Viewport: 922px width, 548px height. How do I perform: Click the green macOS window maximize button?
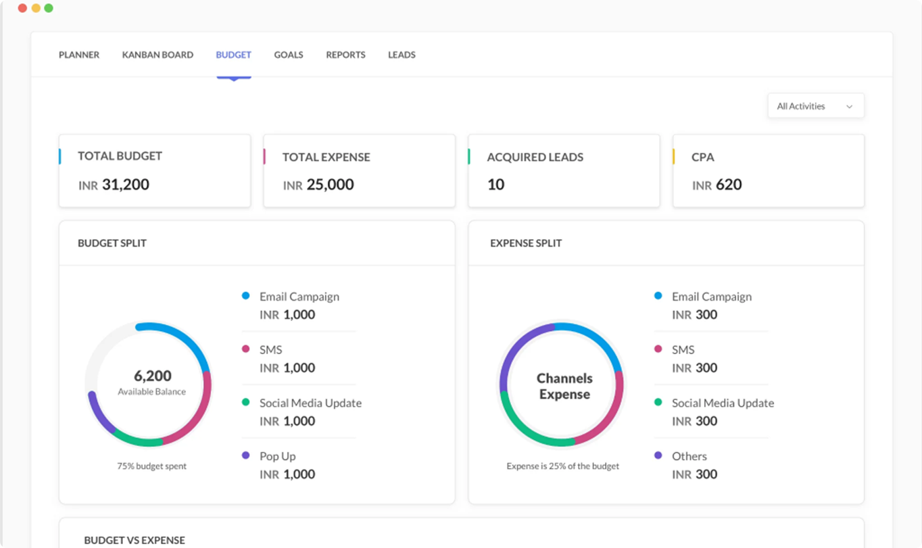(49, 8)
